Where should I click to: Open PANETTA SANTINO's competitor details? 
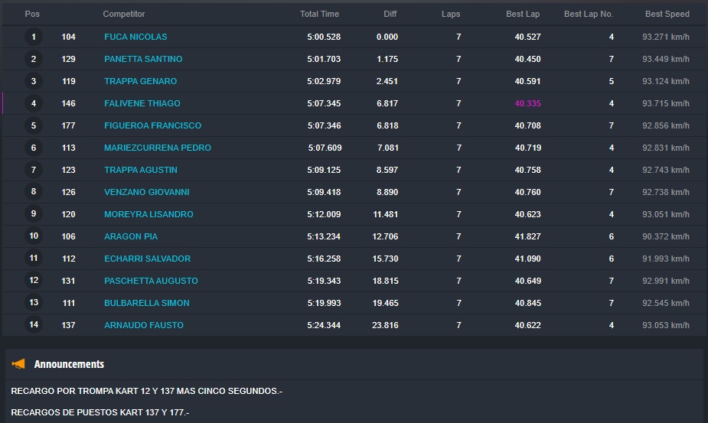(143, 59)
